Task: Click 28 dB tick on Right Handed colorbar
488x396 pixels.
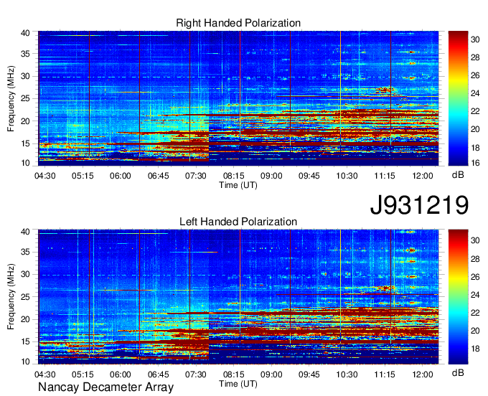Action: (x=475, y=57)
